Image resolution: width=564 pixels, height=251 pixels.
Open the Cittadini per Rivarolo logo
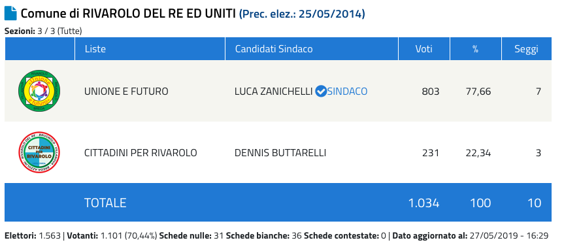pos(39,152)
